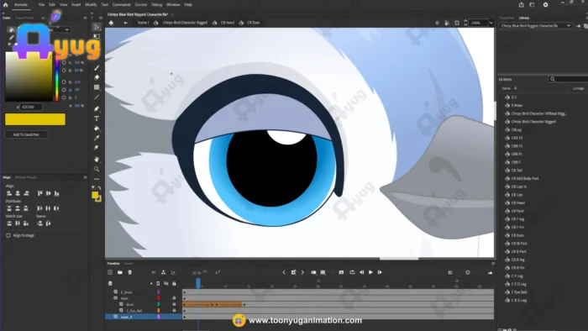Image resolution: width=588 pixels, height=331 pixels.
Task: Click the blue timeline playhead
Action: (198, 283)
